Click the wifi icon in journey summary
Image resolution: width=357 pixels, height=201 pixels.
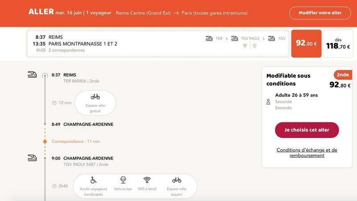245,46
